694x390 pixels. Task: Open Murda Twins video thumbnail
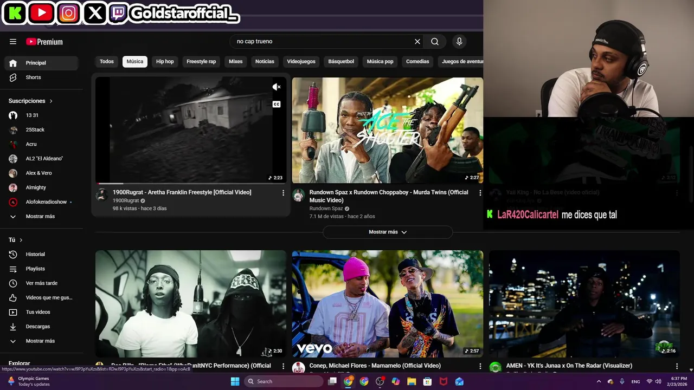click(x=388, y=131)
